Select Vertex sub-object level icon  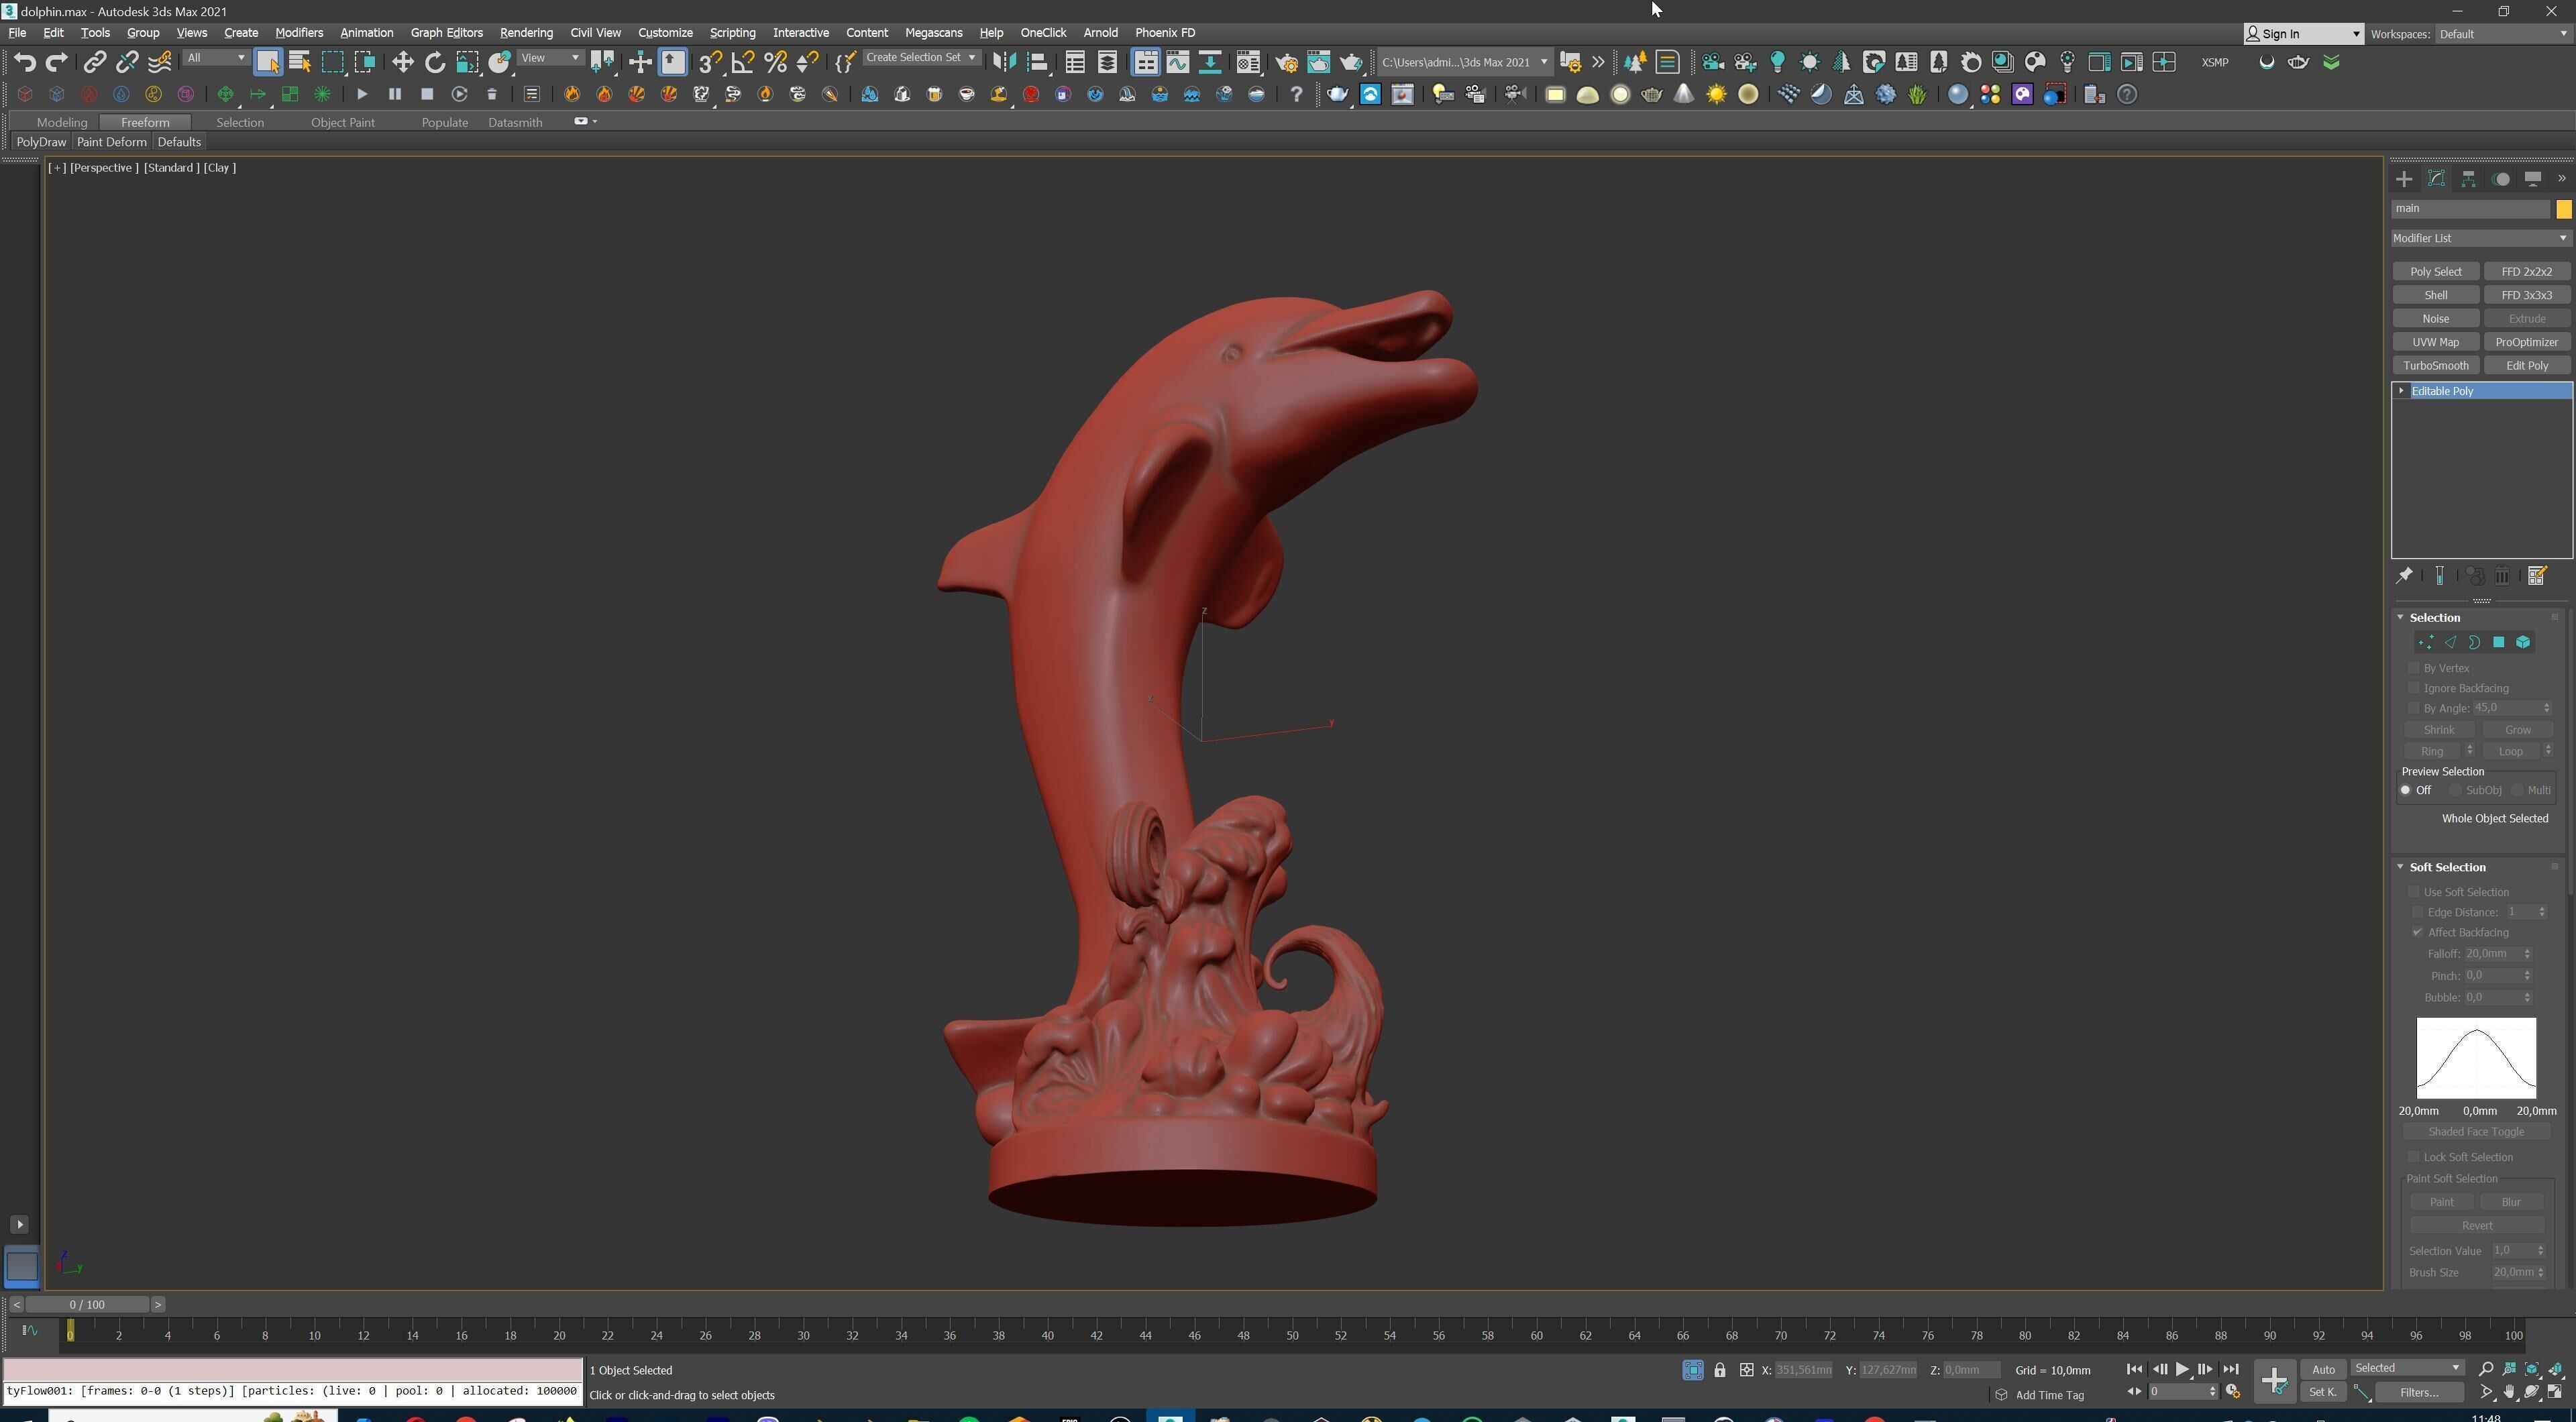[2426, 642]
